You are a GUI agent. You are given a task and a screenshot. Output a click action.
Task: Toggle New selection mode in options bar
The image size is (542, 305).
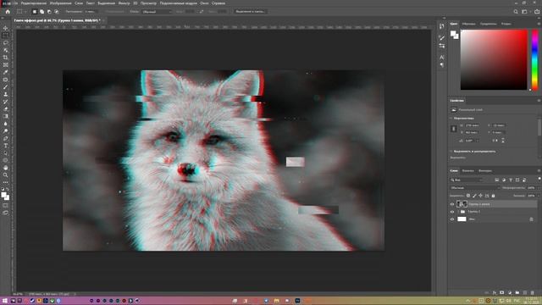pos(35,11)
